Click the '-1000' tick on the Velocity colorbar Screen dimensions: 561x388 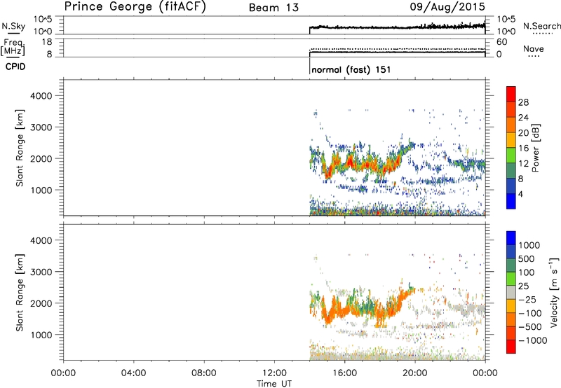coord(533,340)
